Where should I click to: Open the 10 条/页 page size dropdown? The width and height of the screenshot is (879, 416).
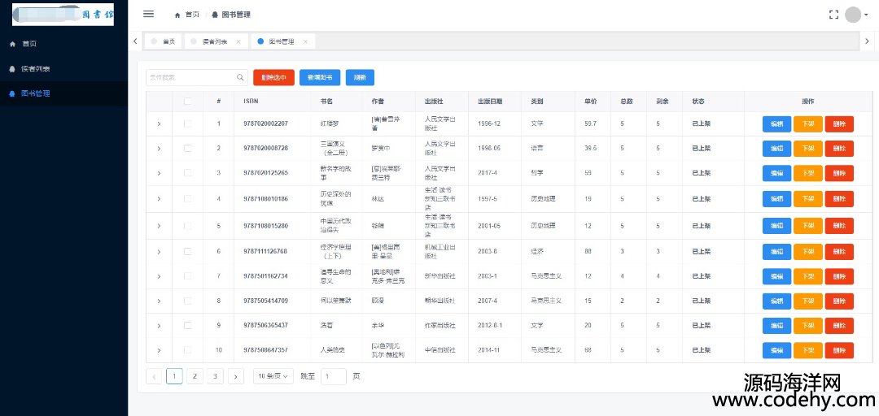click(274, 376)
